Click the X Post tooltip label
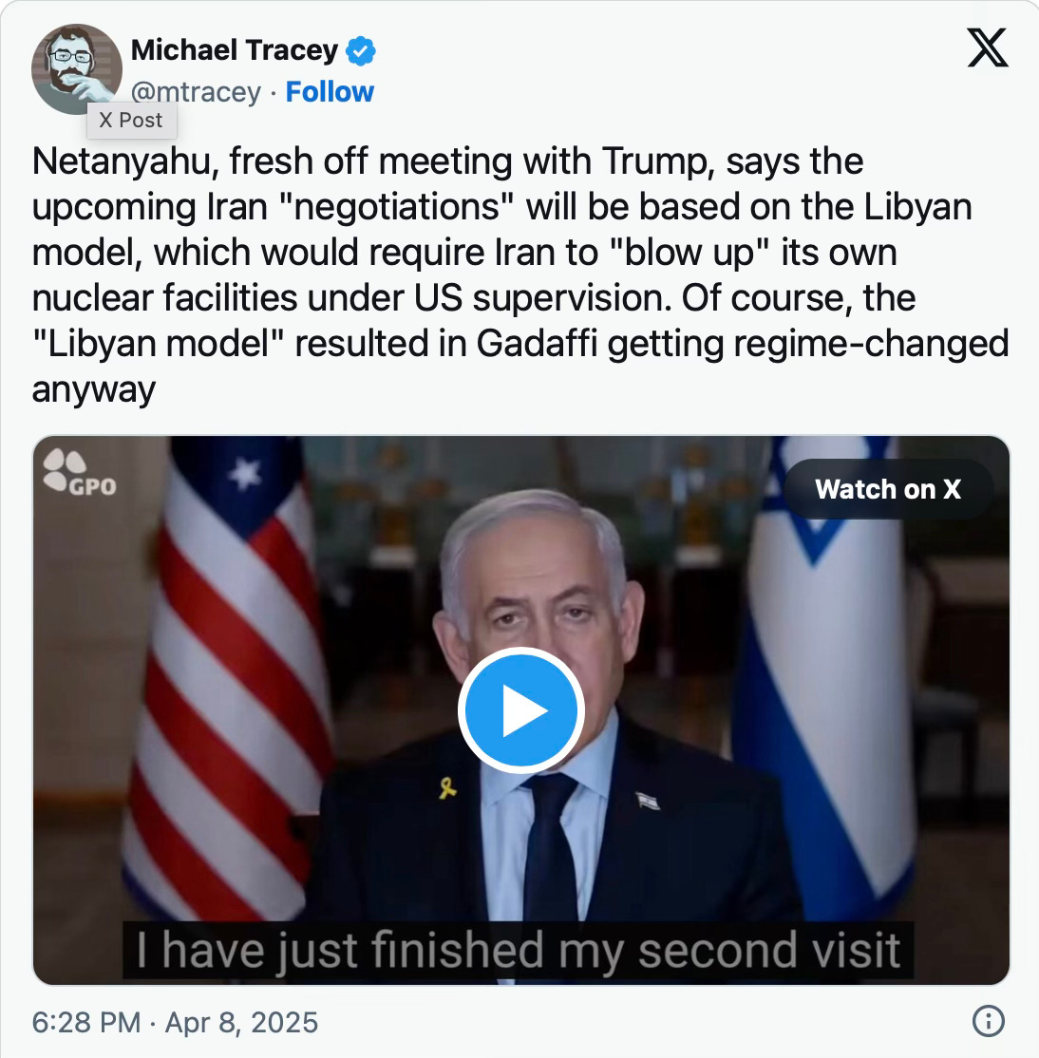 click(131, 120)
